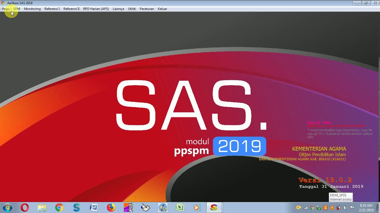Click the blue S taskbar icon

pos(77,208)
